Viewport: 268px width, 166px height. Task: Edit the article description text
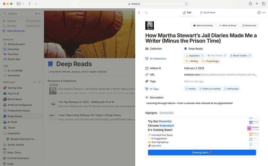click(189, 103)
